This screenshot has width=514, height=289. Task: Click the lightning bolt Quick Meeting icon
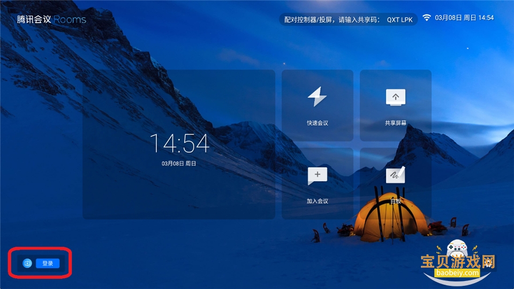coord(317,97)
